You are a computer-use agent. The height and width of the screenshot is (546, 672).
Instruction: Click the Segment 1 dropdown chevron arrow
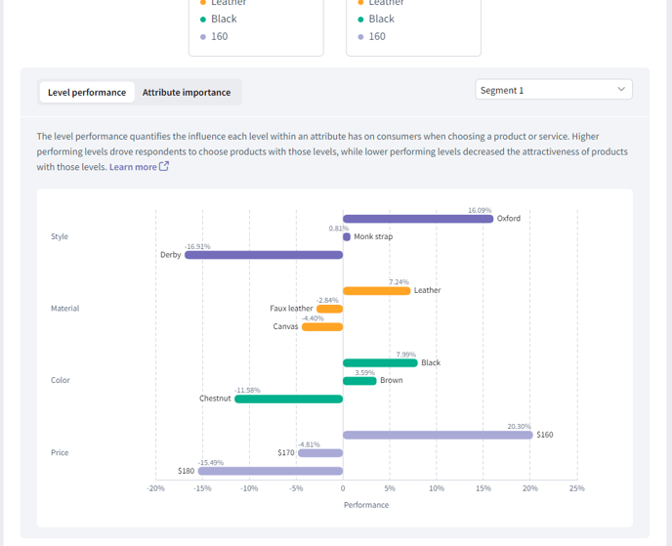(621, 89)
